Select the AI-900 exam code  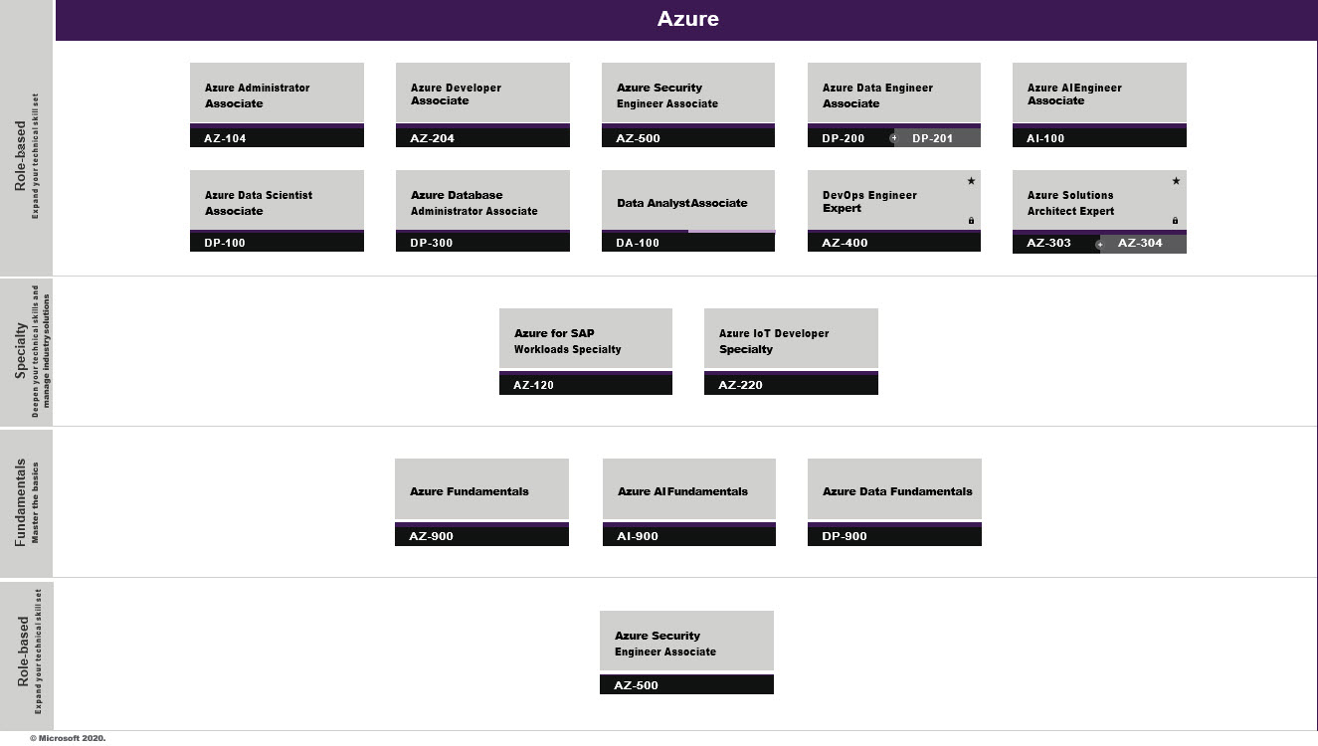pos(638,536)
